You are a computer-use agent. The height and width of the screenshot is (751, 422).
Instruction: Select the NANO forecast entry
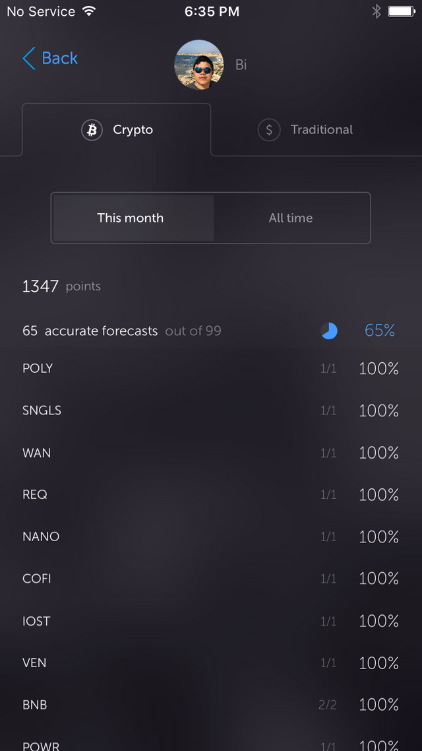[210, 537]
